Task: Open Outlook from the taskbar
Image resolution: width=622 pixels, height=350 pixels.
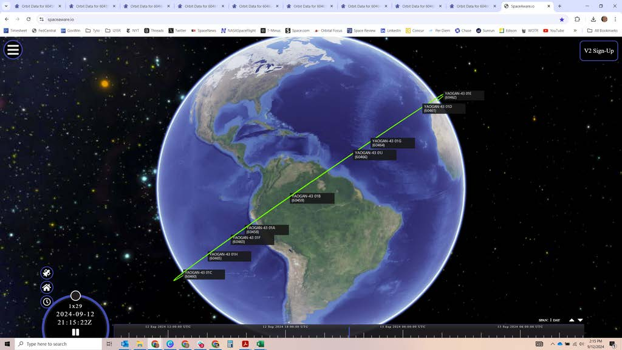Action: coord(125,344)
